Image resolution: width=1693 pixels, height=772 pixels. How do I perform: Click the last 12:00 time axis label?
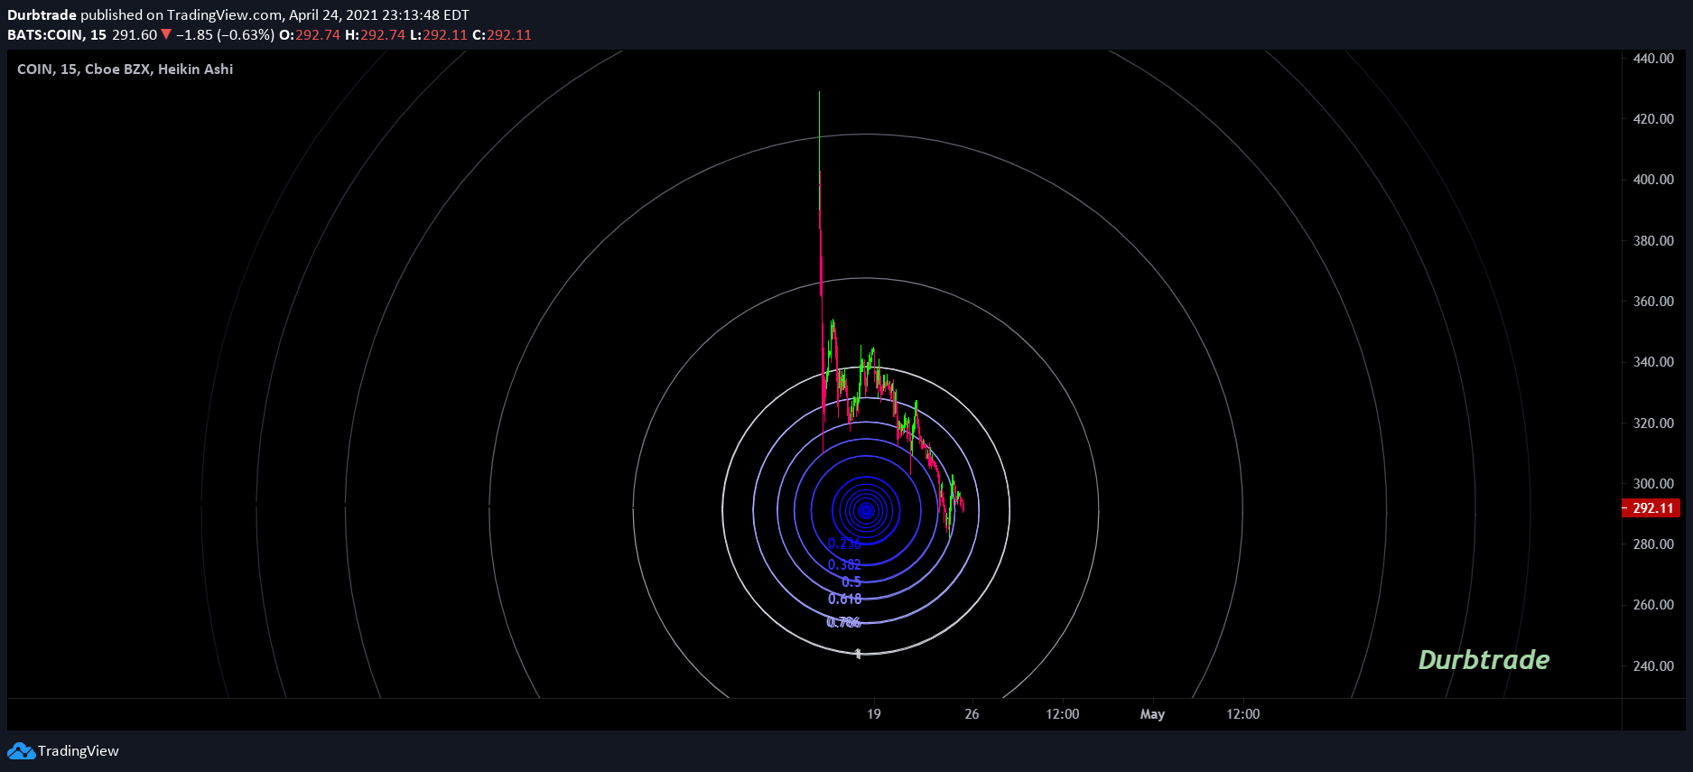click(x=1243, y=713)
